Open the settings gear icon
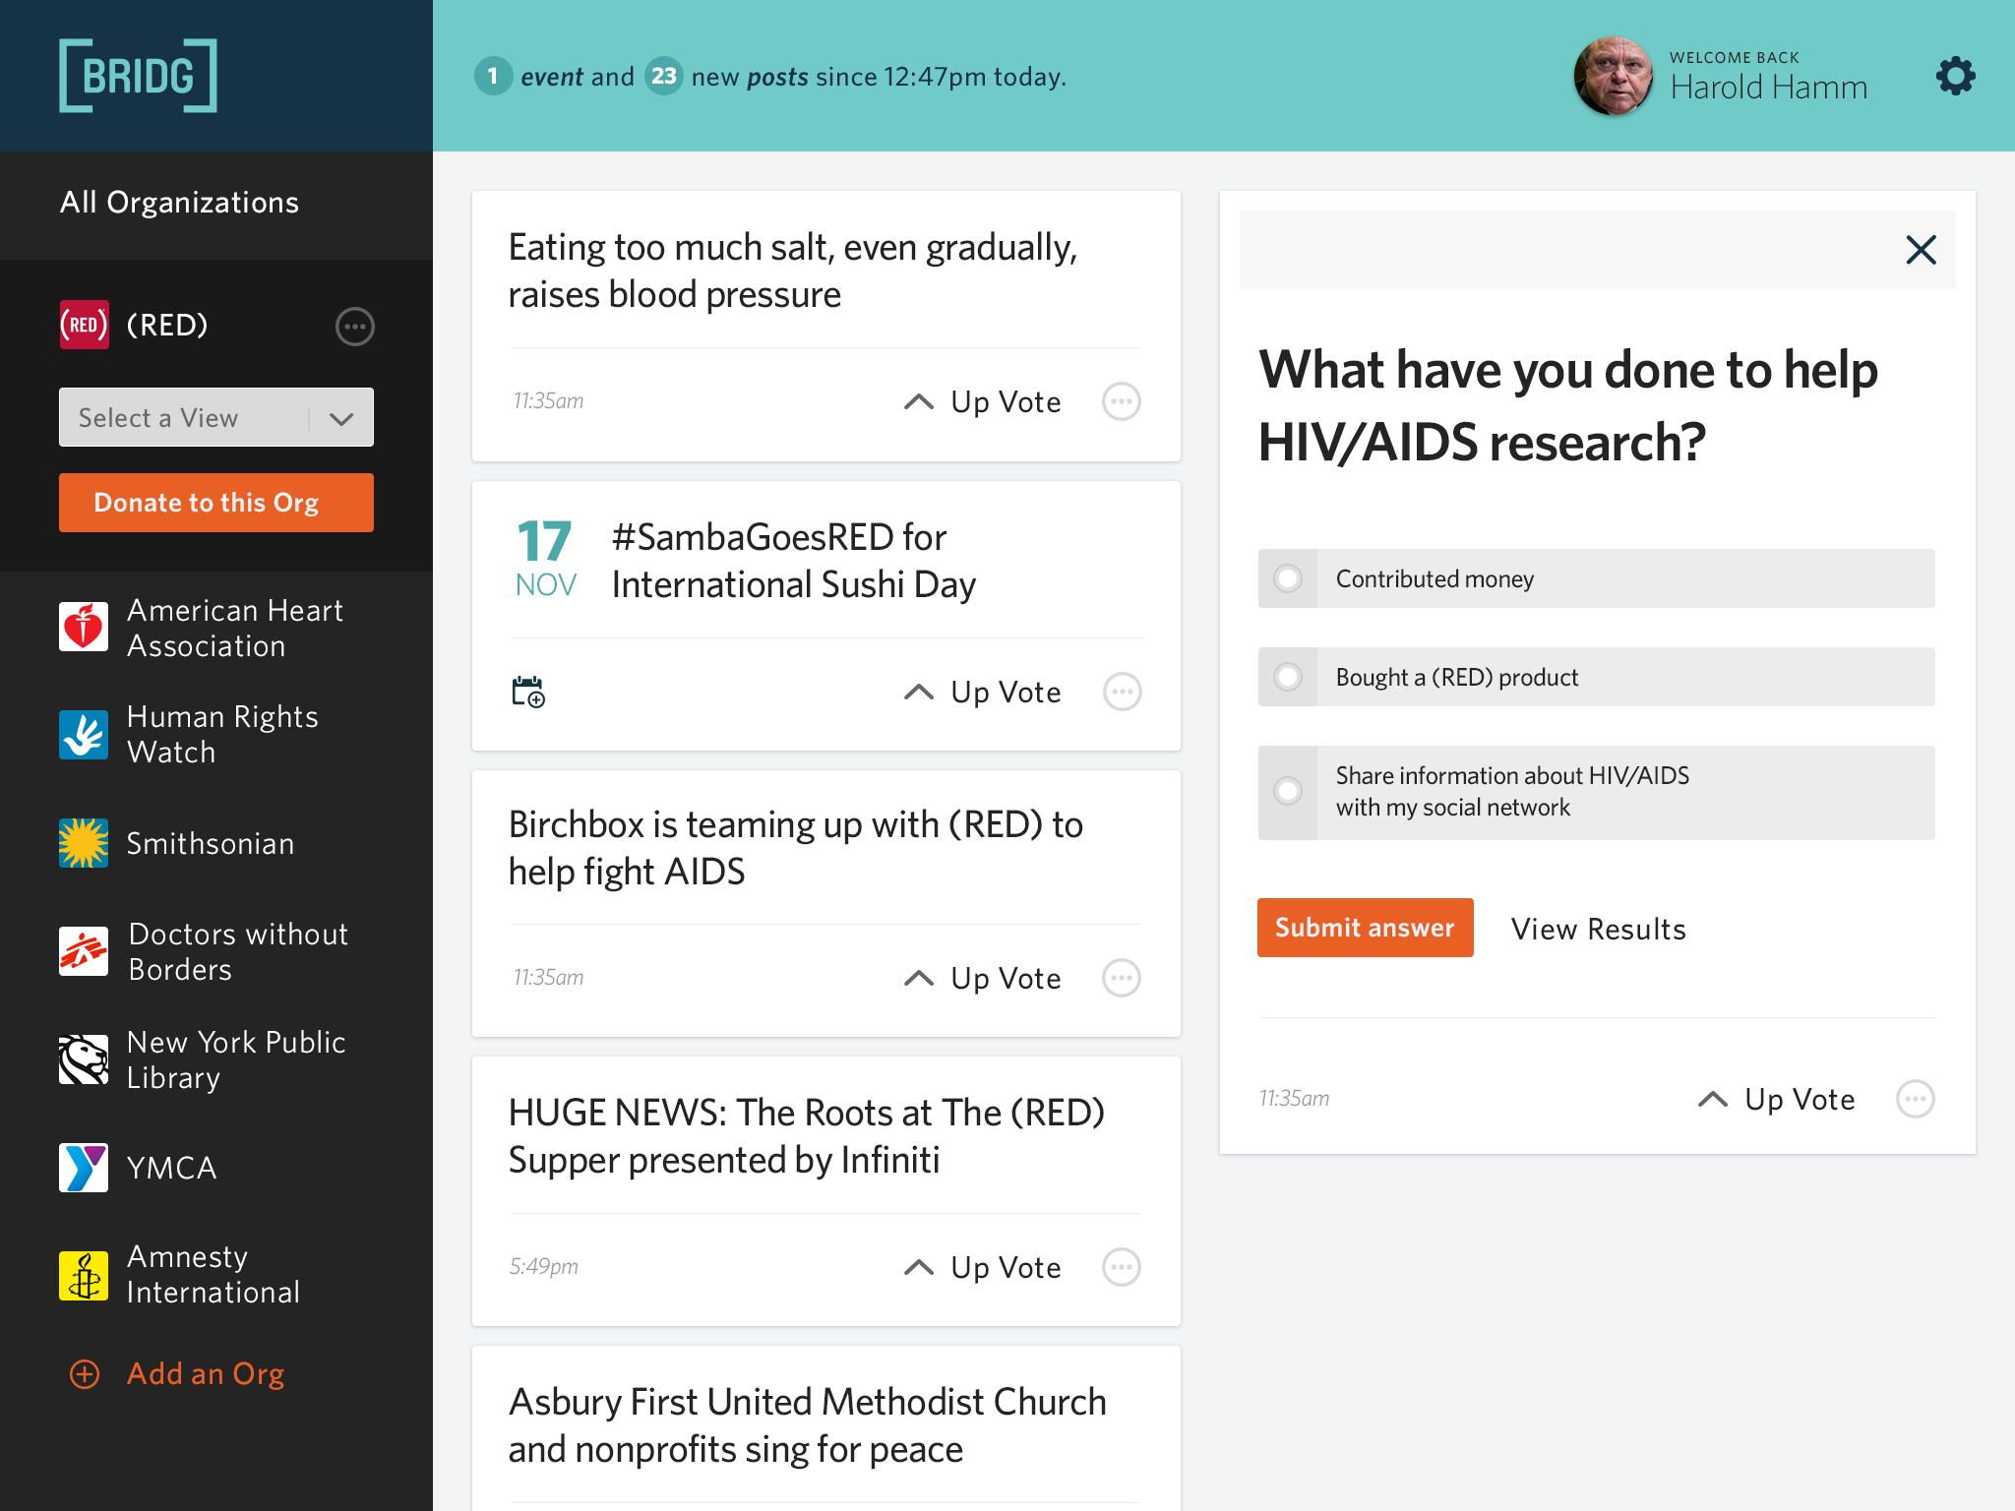2015x1511 pixels. [1955, 76]
